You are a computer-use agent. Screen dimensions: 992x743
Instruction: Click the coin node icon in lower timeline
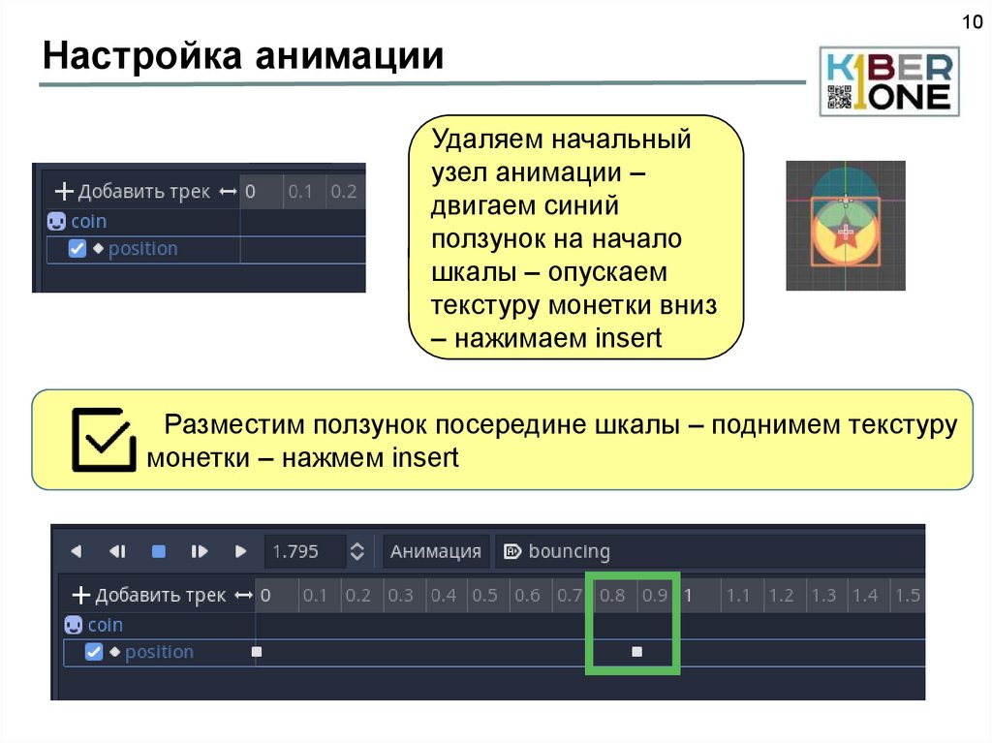coord(73,625)
